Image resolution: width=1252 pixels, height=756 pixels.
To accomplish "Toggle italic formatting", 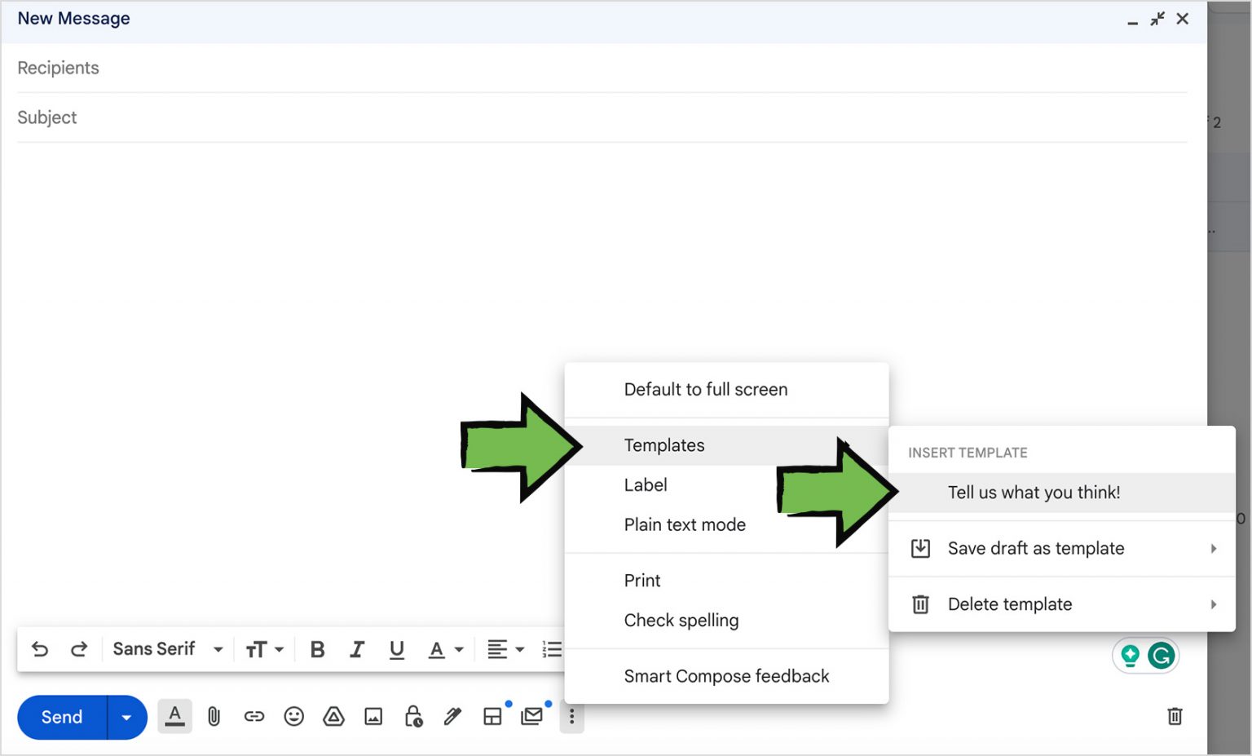I will pyautogui.click(x=357, y=648).
